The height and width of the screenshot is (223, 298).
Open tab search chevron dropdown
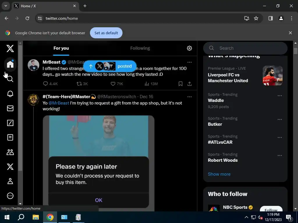[6, 6]
